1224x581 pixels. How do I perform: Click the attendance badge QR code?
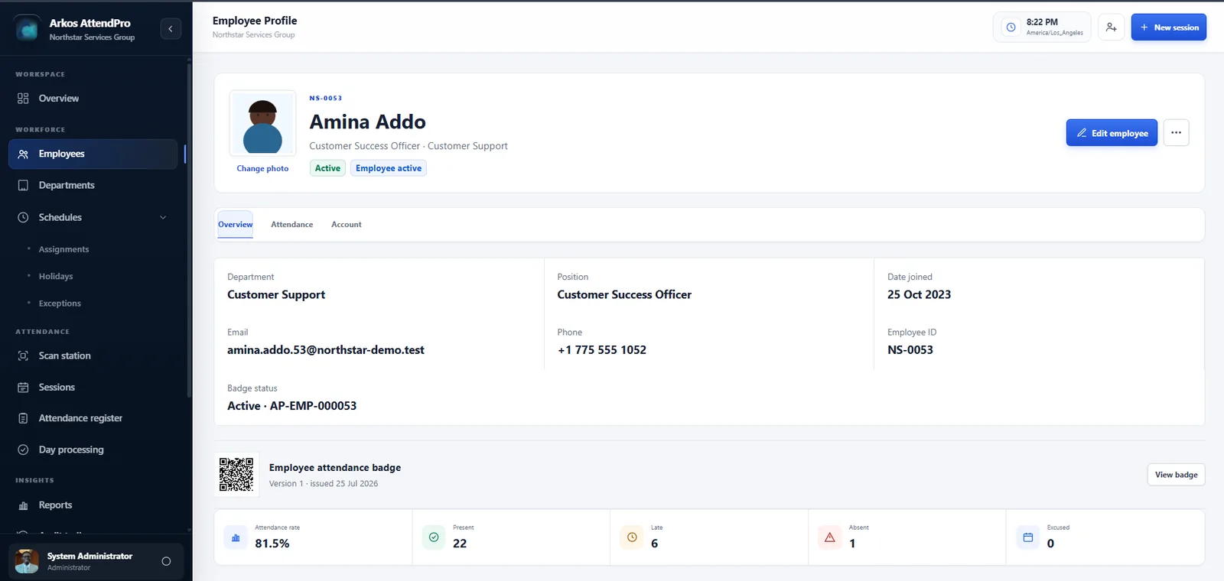pos(236,475)
